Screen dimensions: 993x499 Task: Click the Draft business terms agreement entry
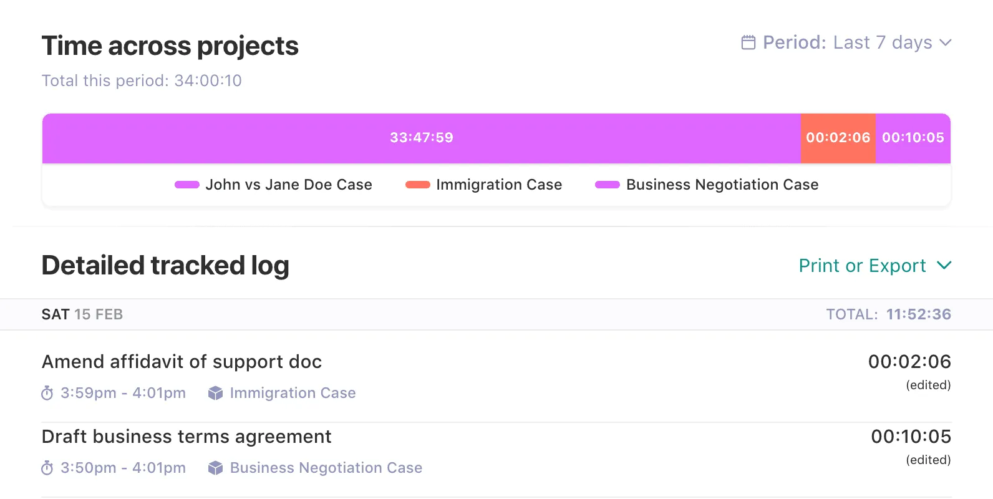pos(186,437)
